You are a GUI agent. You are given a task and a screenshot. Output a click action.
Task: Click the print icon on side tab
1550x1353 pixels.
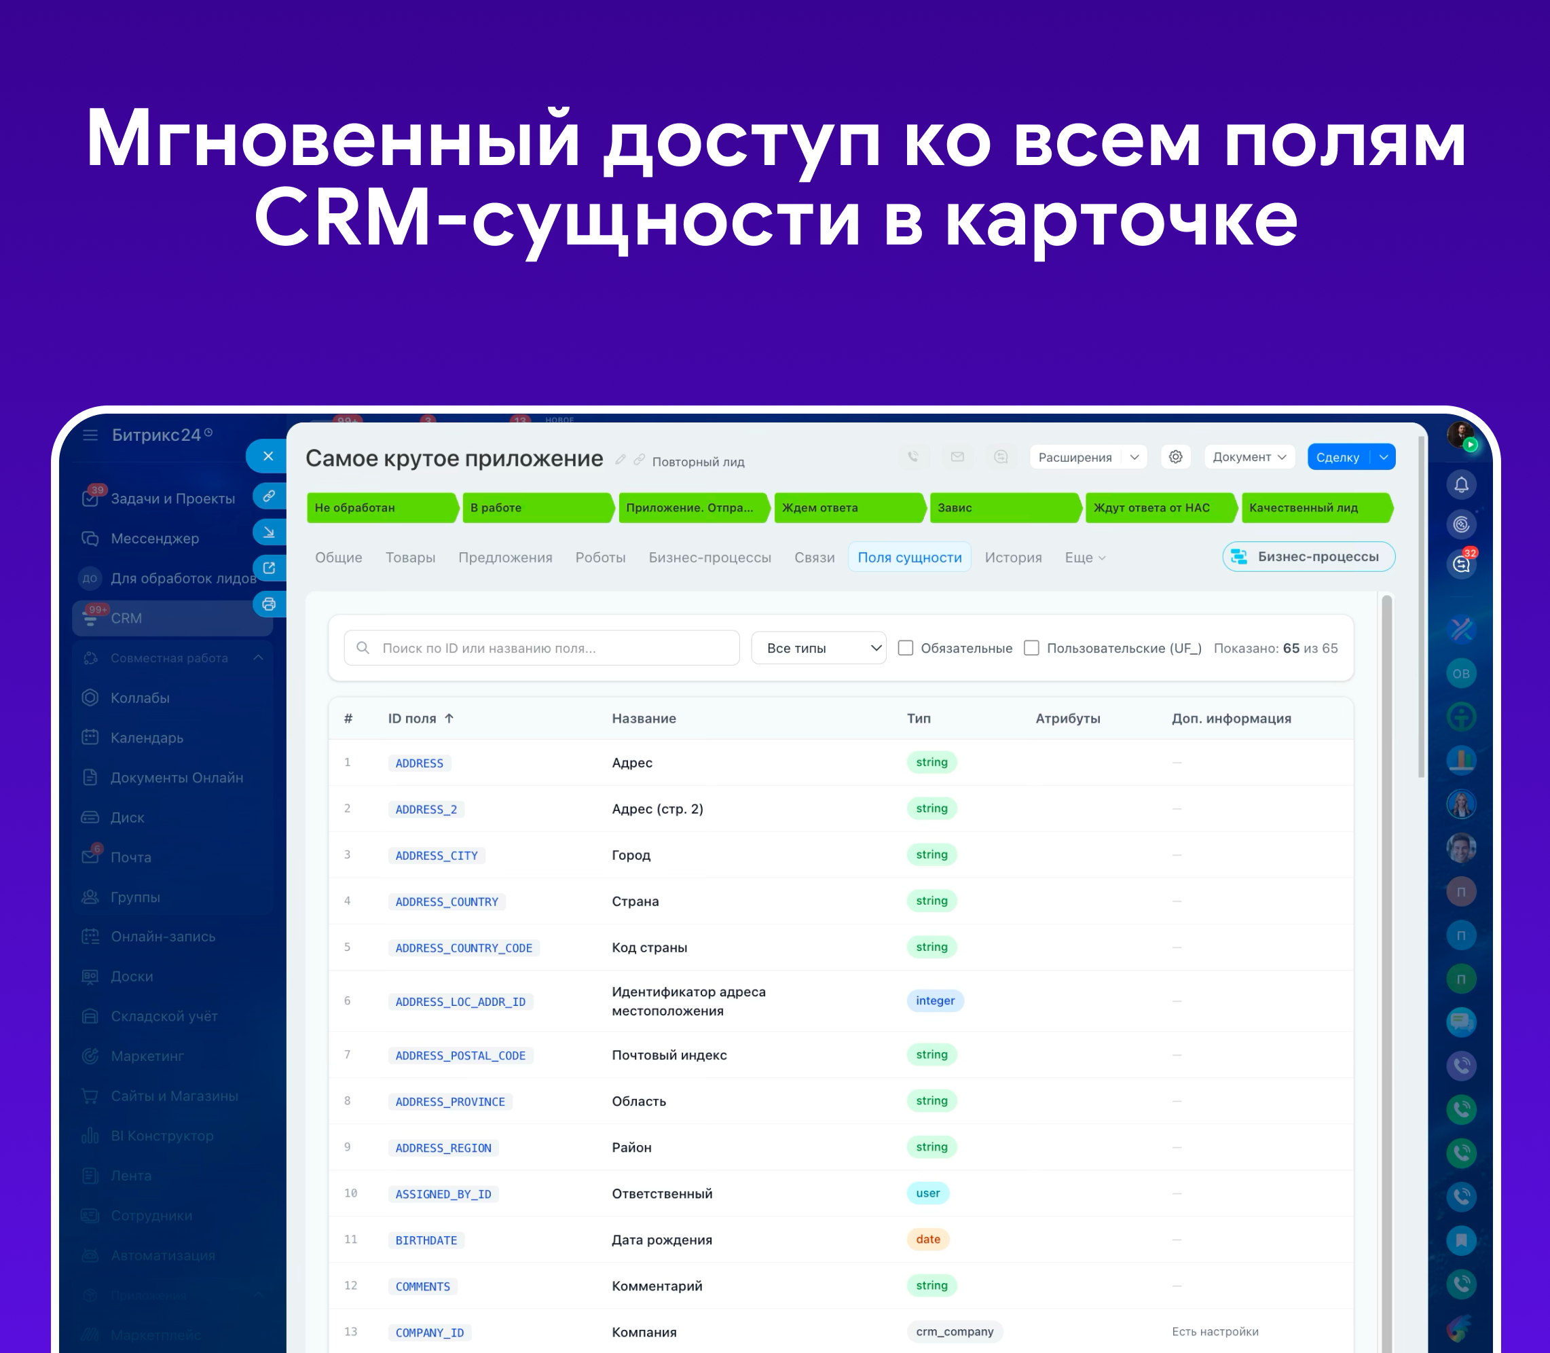click(269, 604)
